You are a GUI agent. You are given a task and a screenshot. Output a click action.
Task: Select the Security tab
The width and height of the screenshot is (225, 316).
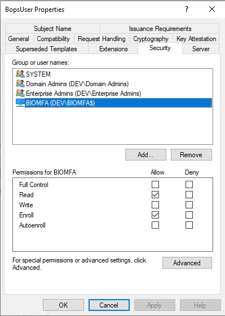pyautogui.click(x=160, y=48)
